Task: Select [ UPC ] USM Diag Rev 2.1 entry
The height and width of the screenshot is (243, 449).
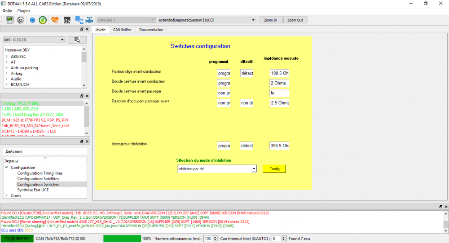Action: click(32, 115)
